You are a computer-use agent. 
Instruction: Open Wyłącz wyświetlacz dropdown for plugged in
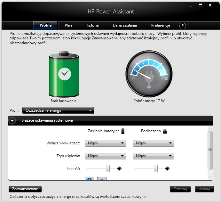click(153, 143)
